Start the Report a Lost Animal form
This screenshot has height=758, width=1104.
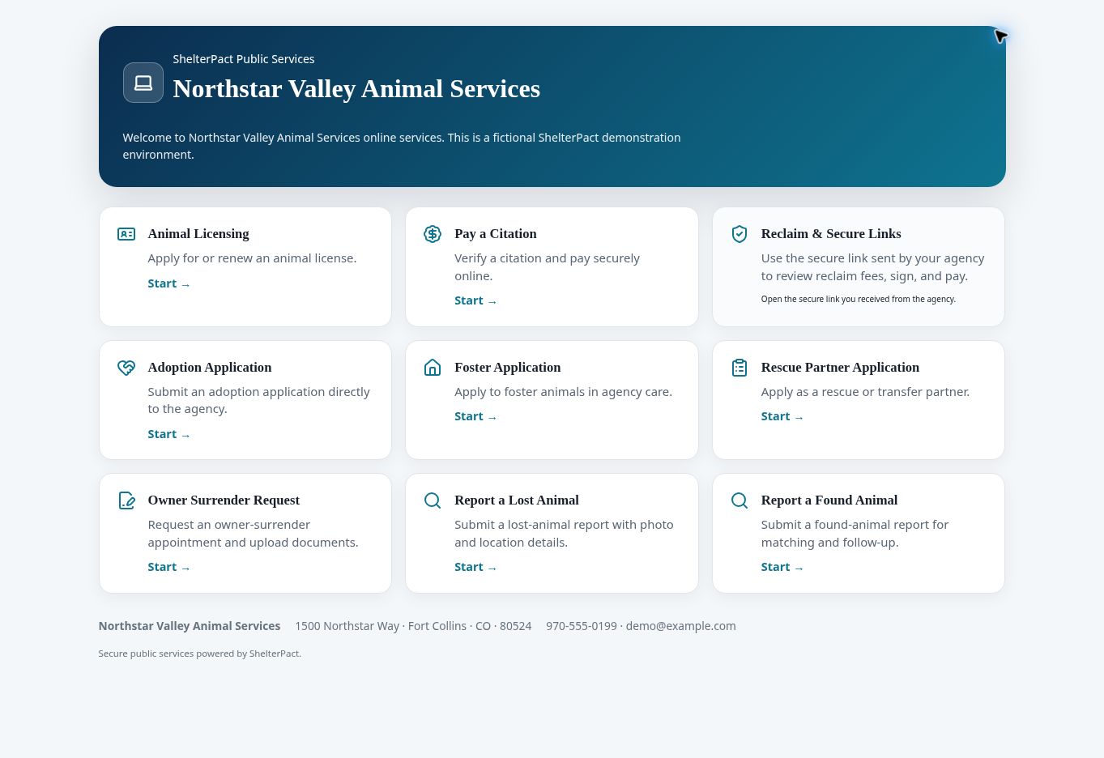point(475,567)
